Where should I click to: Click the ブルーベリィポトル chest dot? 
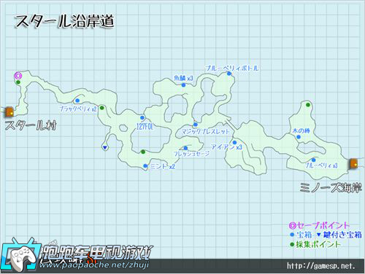click(229, 74)
